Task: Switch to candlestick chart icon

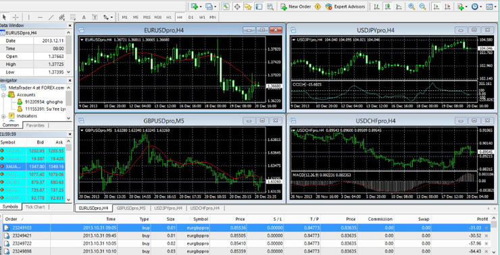Action: tap(388, 6)
